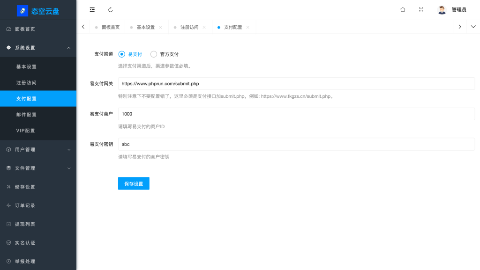切换到官方支付渠道
480x270 pixels.
click(153, 54)
